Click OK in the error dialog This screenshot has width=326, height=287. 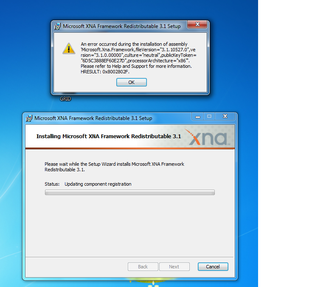(x=132, y=82)
